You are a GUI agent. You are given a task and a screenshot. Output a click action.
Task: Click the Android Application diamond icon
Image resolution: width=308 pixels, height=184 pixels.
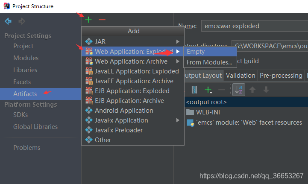pos(89,110)
